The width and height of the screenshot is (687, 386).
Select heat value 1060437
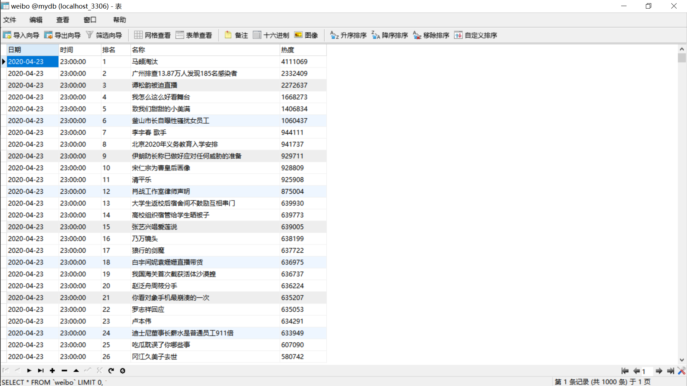[x=303, y=120]
